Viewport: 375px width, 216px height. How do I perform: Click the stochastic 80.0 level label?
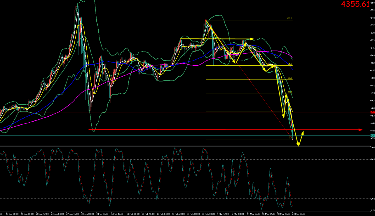[x=373, y=159]
